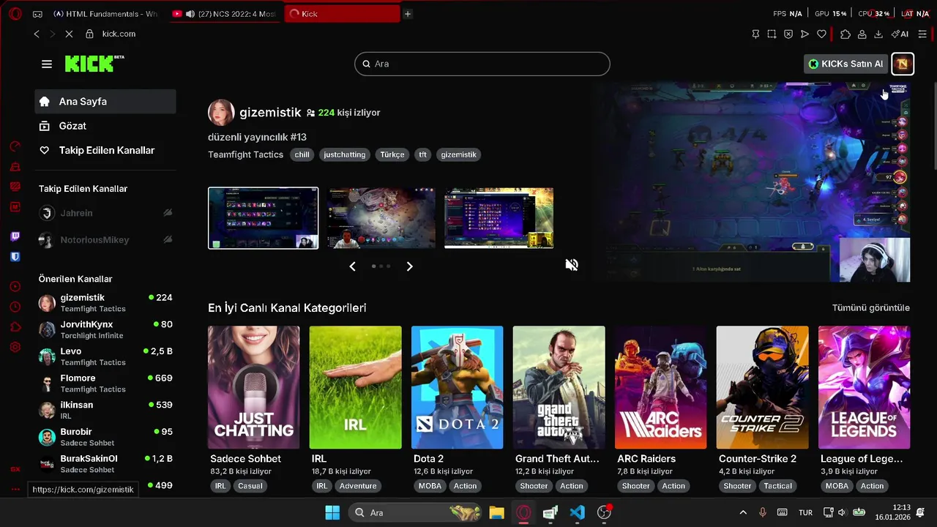Screen dimensions: 937x527
Task: Open the Grand Theft Auto category card
Action: (559, 387)
